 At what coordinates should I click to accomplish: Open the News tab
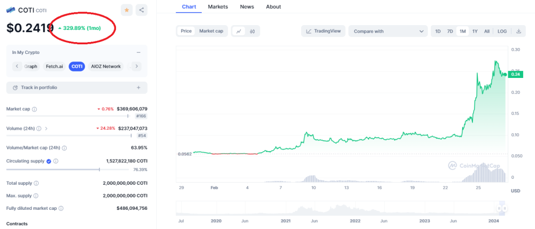[247, 6]
